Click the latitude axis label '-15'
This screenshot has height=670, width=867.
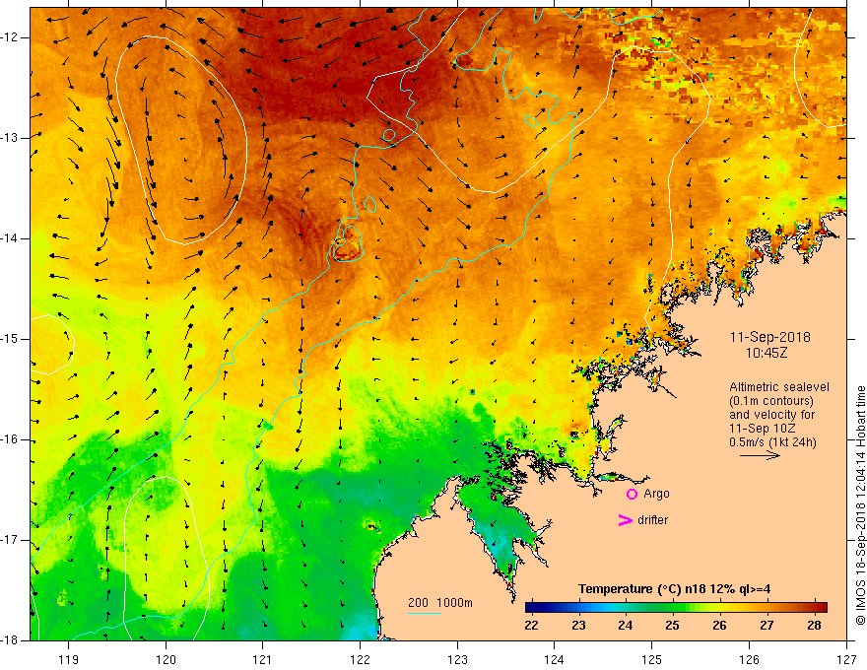pos(10,339)
